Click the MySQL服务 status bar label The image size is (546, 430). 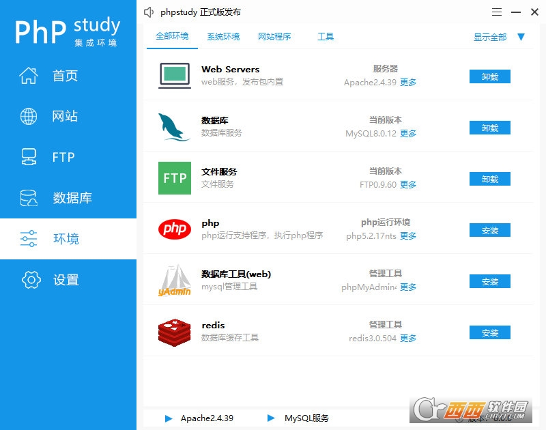306,418
